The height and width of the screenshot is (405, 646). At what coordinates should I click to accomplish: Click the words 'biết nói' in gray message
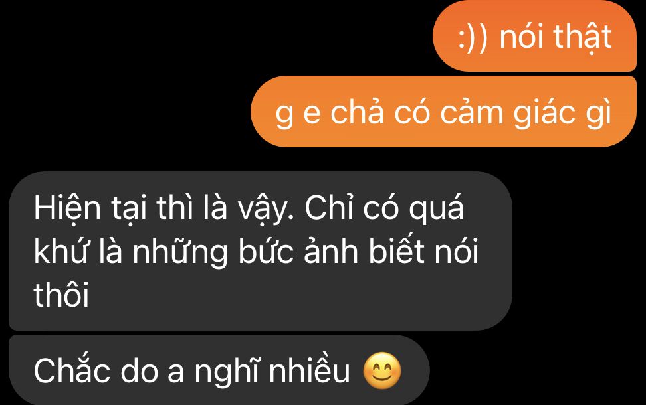tap(423, 251)
